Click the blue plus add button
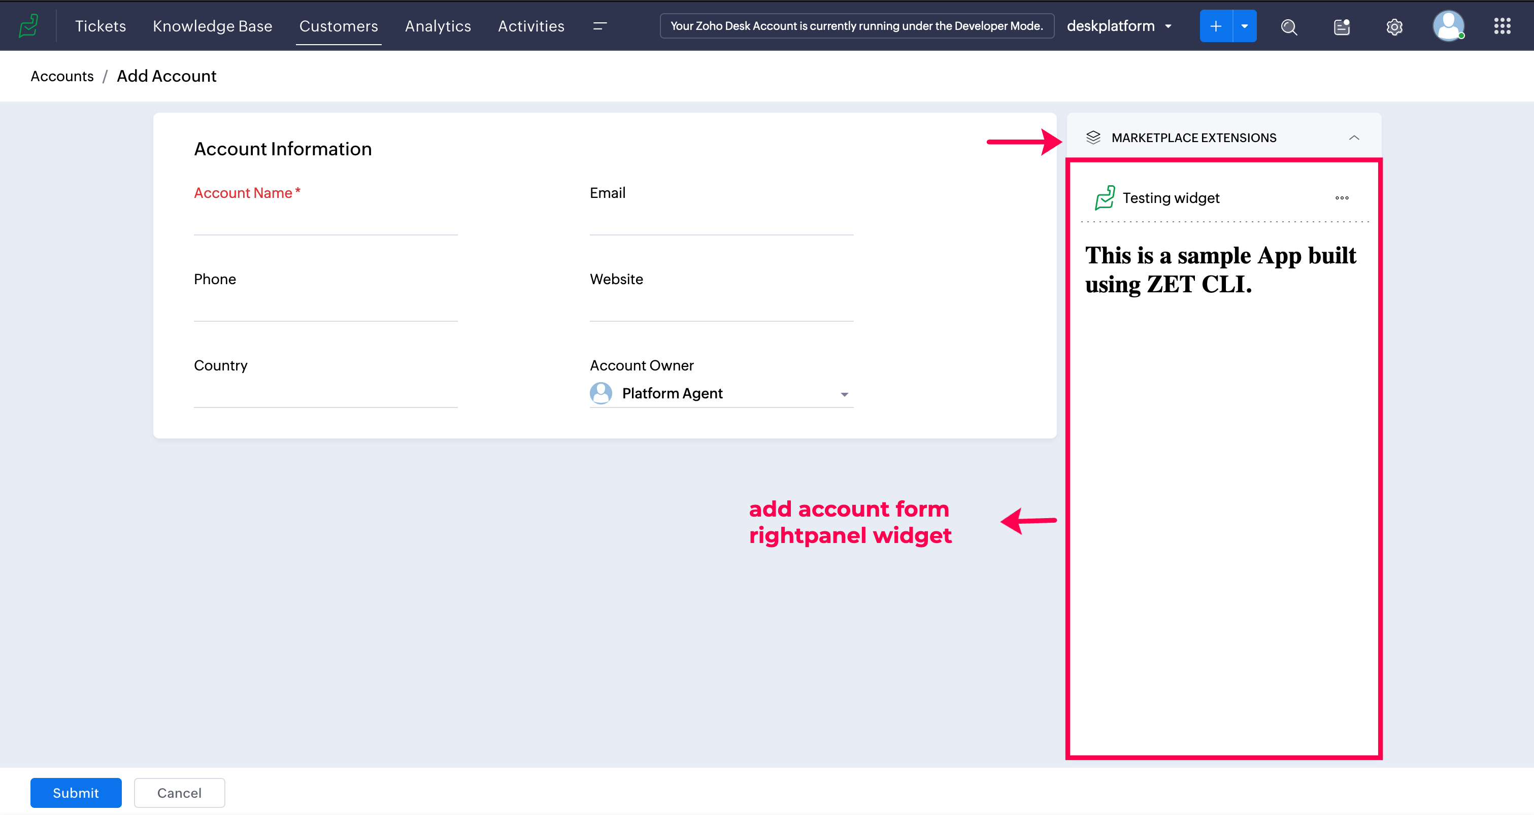 click(1215, 26)
